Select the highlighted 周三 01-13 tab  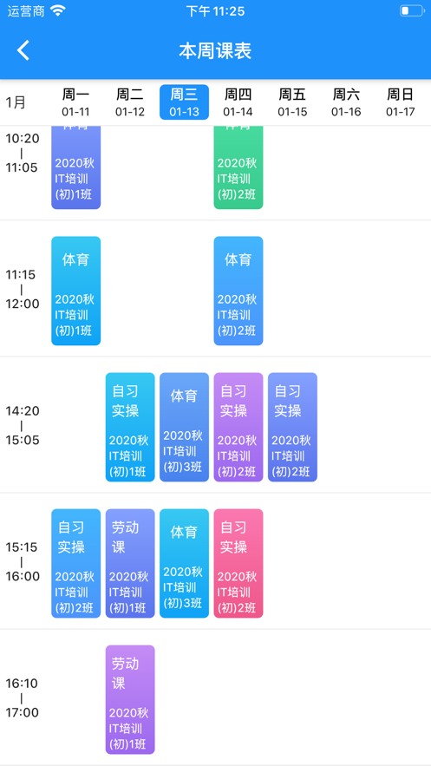[x=184, y=102]
